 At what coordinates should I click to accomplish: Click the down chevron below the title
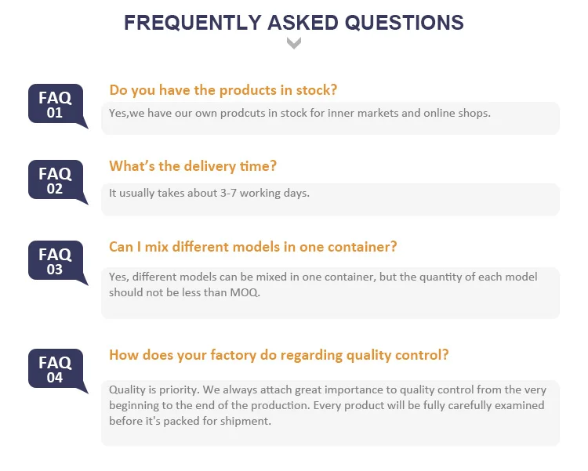click(294, 44)
